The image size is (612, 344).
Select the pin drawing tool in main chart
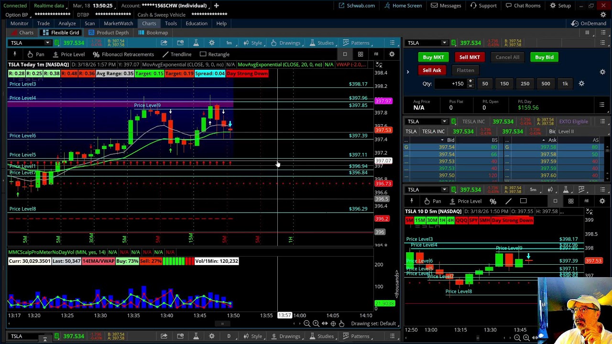coord(15,54)
